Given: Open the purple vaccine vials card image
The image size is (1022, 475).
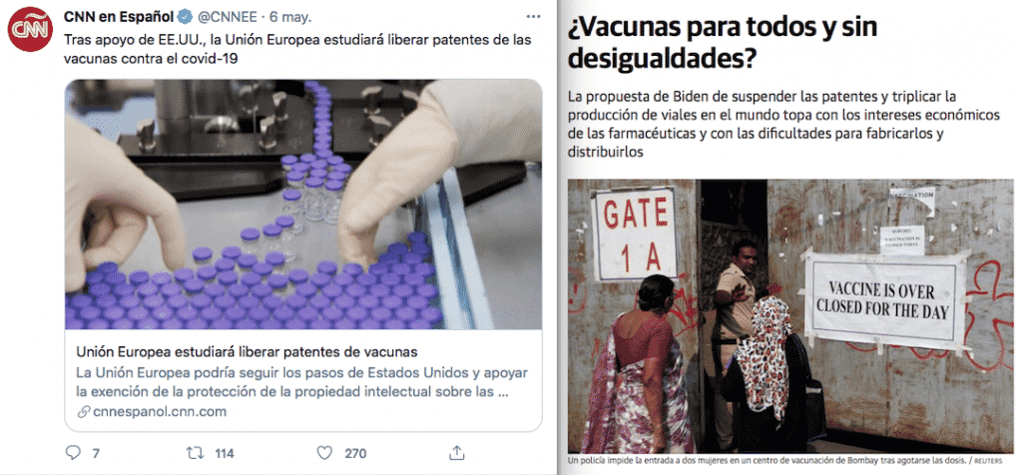Looking at the screenshot, I should tap(303, 205).
